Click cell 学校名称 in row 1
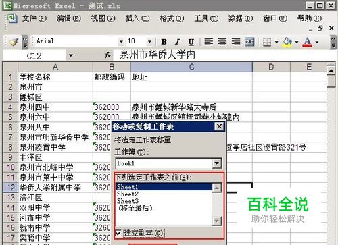The height and width of the screenshot is (245, 338). coord(55,77)
